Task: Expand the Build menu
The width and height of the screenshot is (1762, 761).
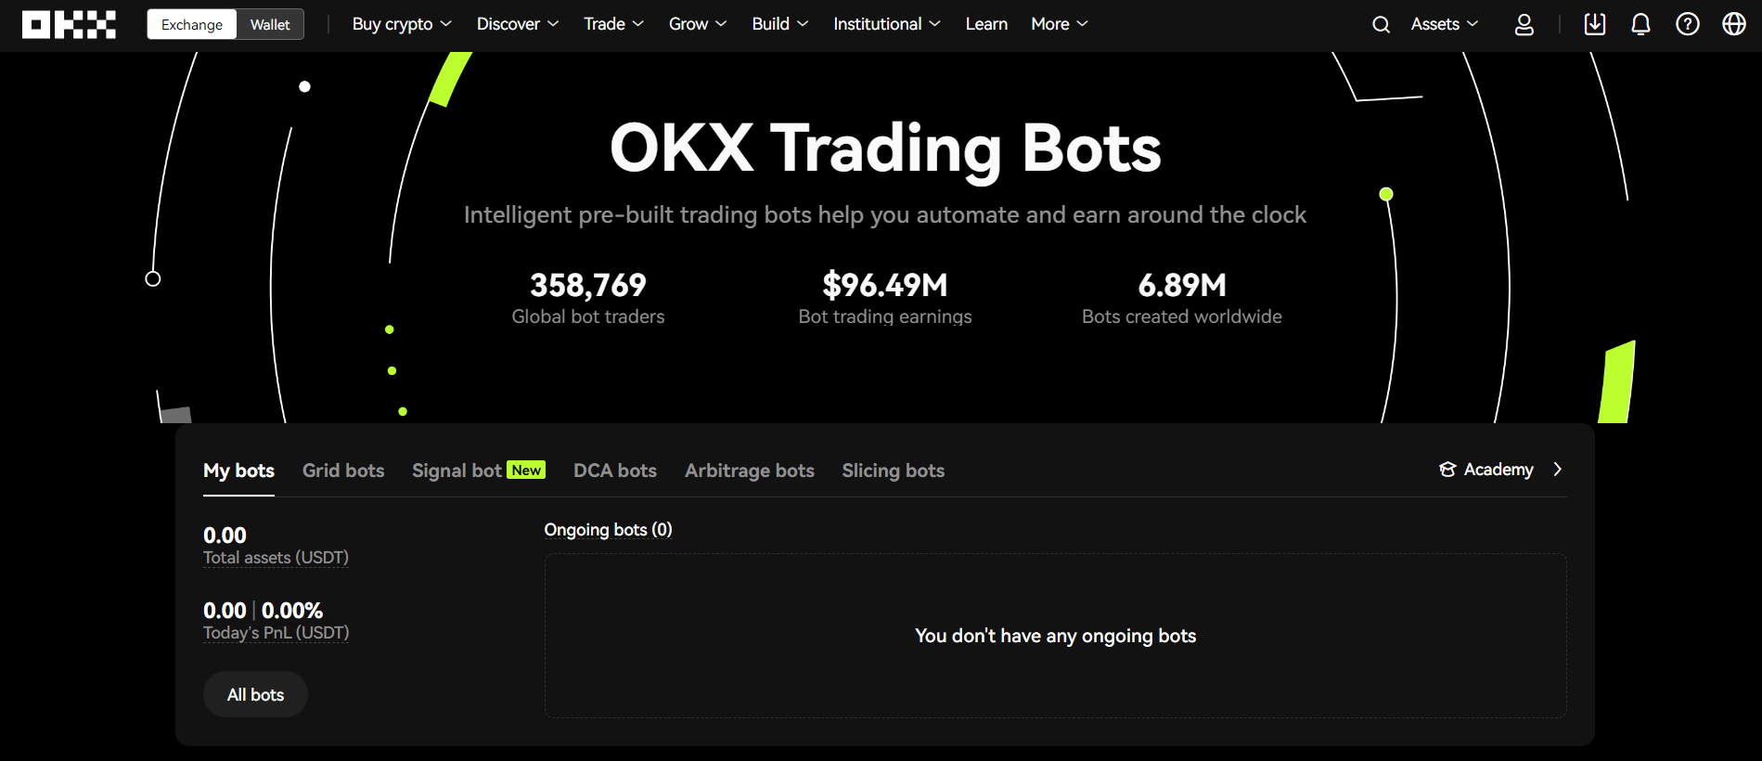Action: coord(780,24)
